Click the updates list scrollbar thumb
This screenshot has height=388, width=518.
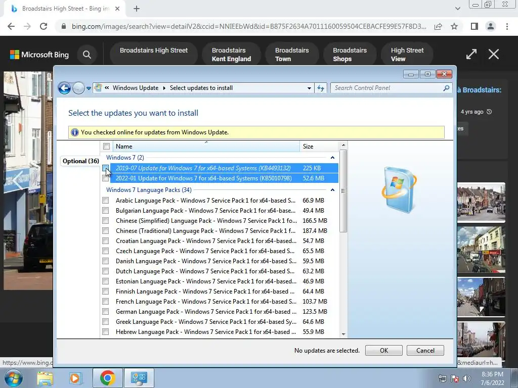(x=343, y=190)
